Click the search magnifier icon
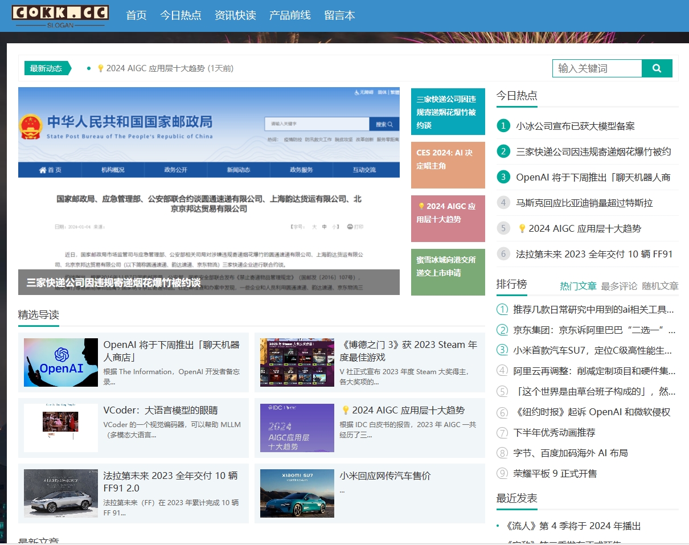The image size is (689, 545). 658,68
